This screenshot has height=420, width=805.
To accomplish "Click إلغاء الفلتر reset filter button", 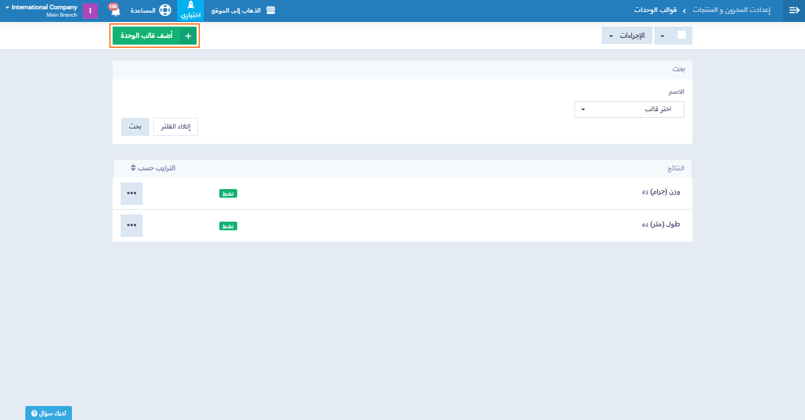I will (175, 127).
